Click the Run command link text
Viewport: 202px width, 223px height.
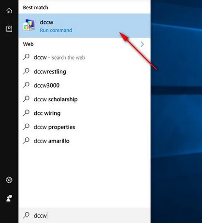coord(56,30)
